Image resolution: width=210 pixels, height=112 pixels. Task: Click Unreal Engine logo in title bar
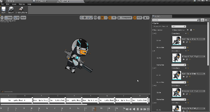coord(1,1)
